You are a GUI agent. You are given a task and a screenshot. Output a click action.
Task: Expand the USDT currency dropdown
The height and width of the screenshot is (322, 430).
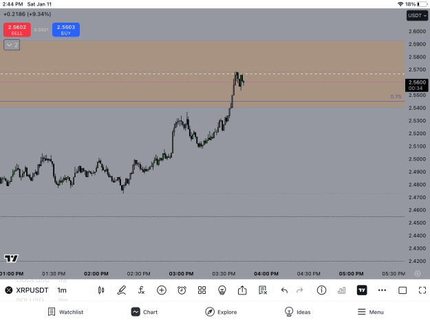coord(417,16)
